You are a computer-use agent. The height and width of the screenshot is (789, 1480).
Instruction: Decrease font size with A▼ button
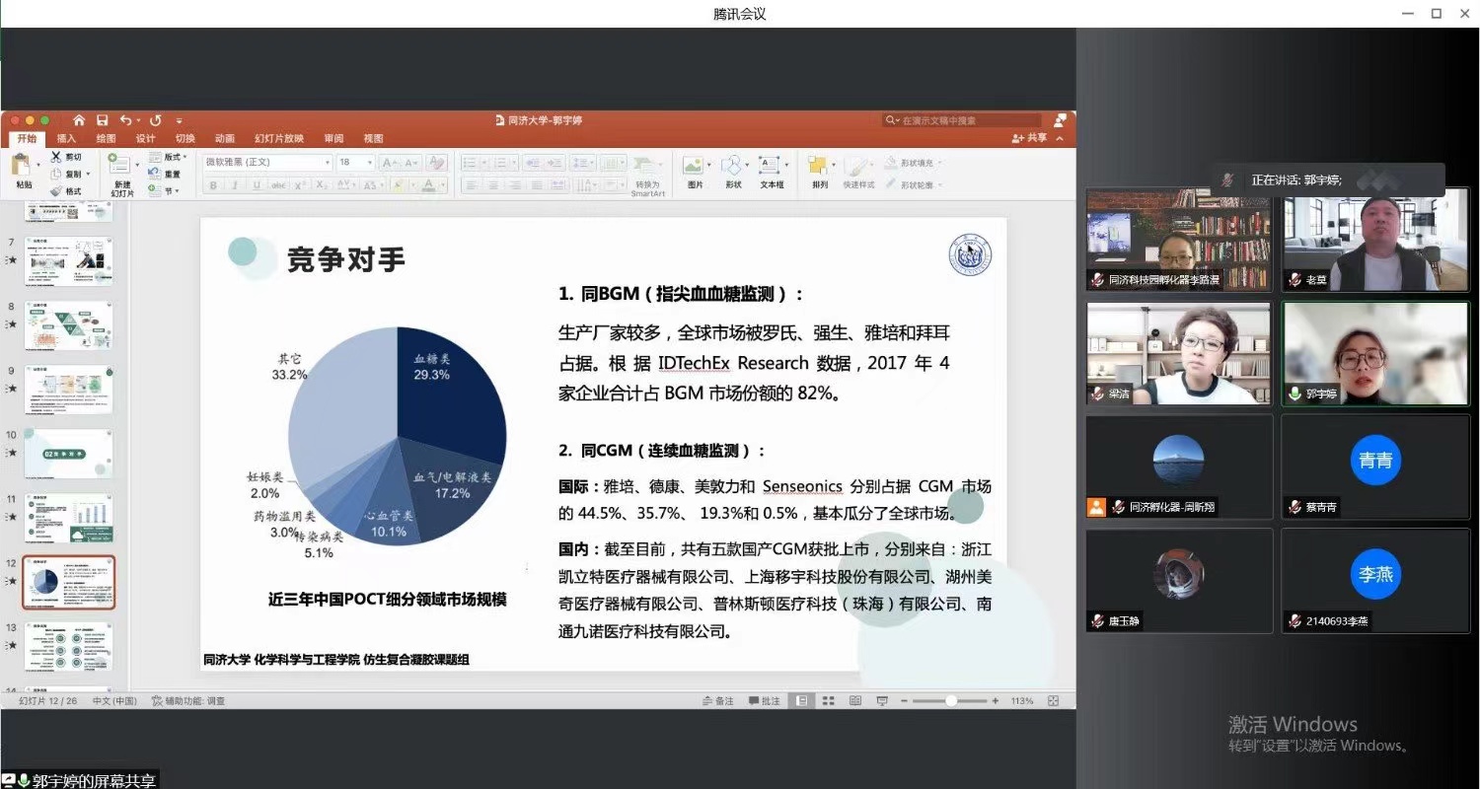(x=410, y=163)
